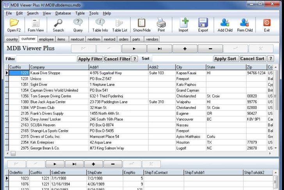The image size is (284, 190).
Task: Focus the Filter input field
Action: [46, 59]
